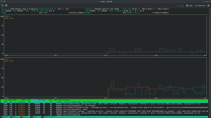Select the F9 Kill option
Screen dimensions: 211x118
25,117
